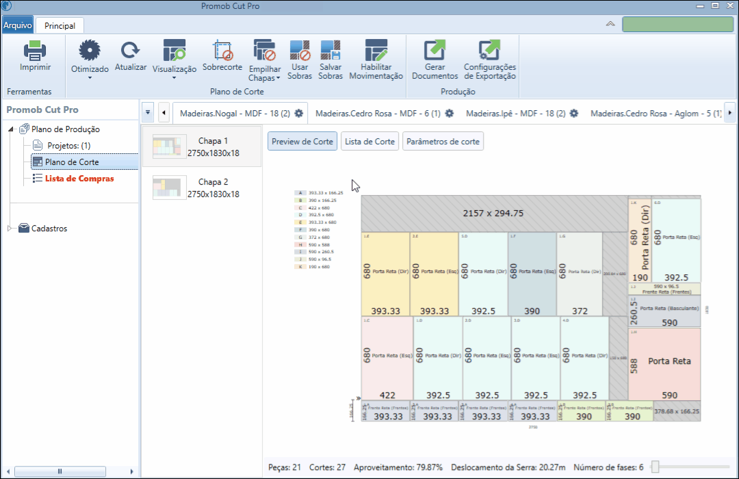Open settings gear for Madeiras.Nogal MDF 18
Screen dimensions: 739x479
pyautogui.click(x=299, y=113)
